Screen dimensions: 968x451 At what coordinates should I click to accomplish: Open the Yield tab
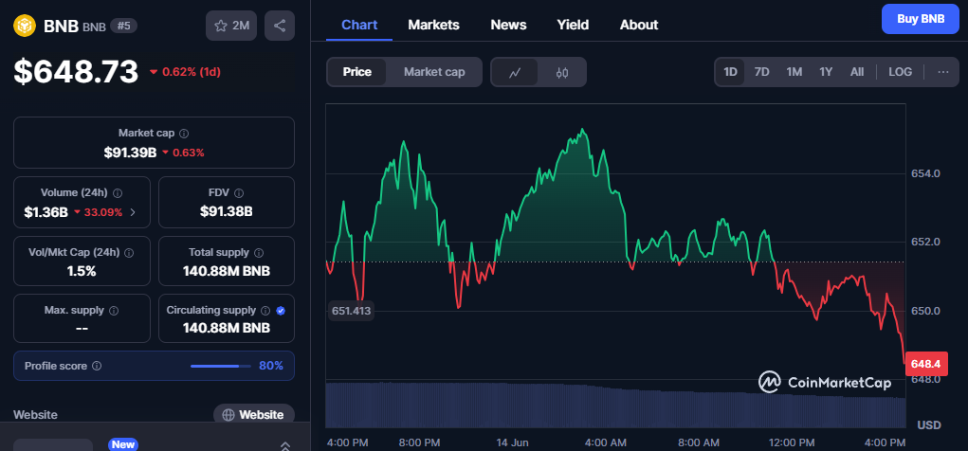[573, 26]
